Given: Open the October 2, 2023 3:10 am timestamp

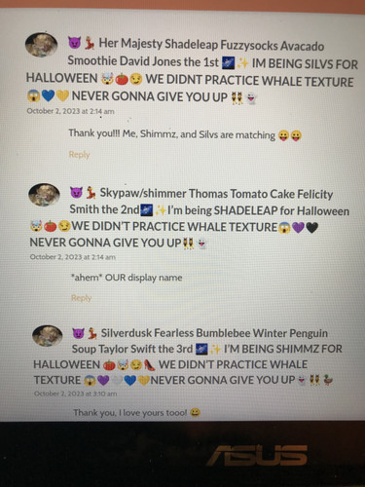Looking at the screenshot, I should click(x=75, y=393).
